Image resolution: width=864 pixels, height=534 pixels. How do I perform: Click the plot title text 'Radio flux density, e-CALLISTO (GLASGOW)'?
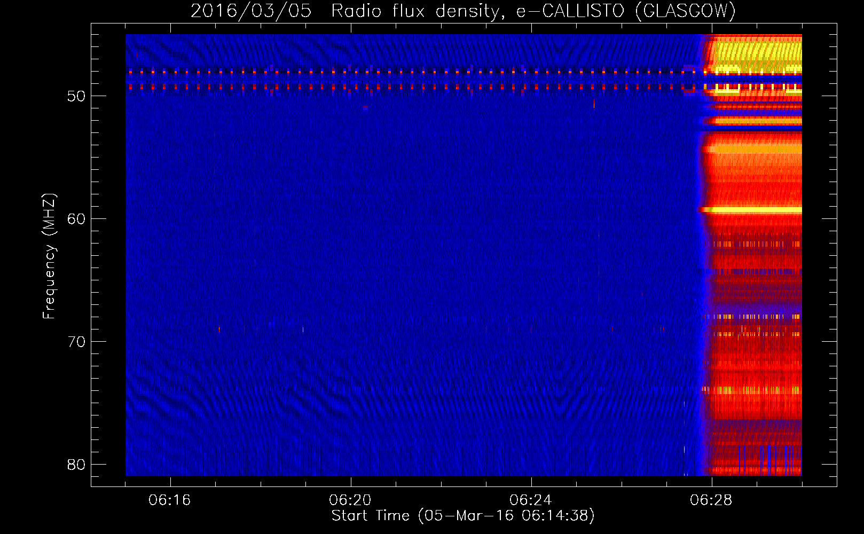(x=533, y=11)
